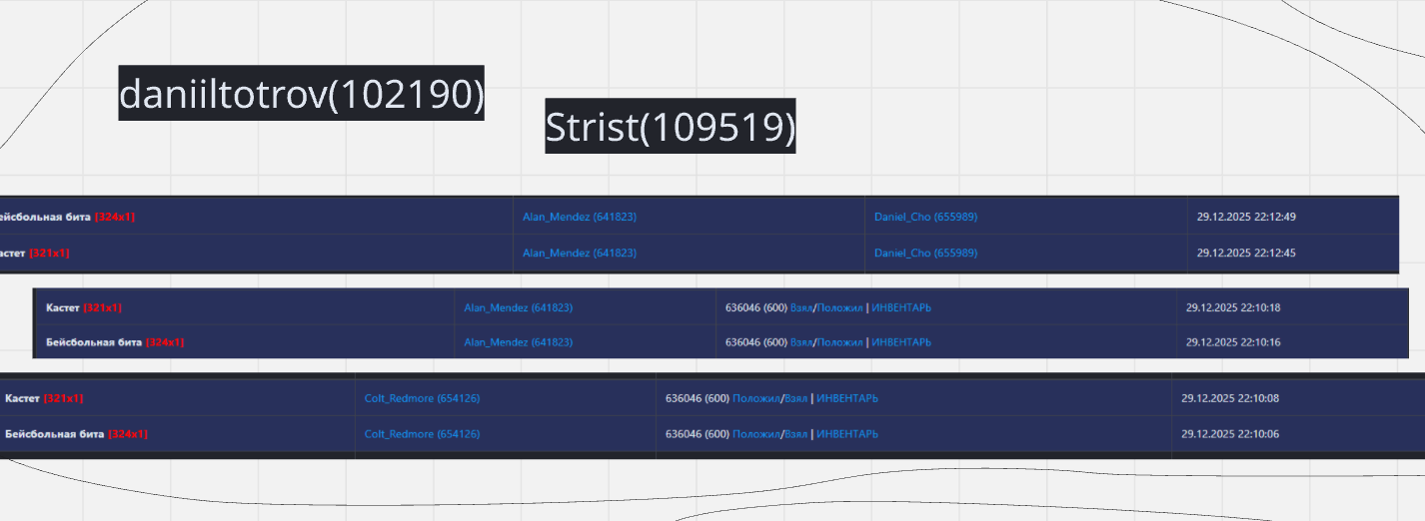1425x521 pixels.
Task: Click Alan_Mendez link in the 22:10:18 row
Action: (518, 307)
